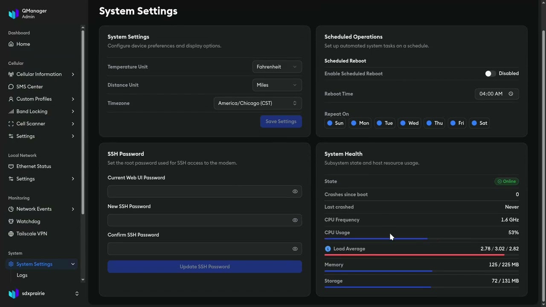Image resolution: width=546 pixels, height=307 pixels.
Task: Open Tailscale VPN menu item
Action: tap(41, 234)
